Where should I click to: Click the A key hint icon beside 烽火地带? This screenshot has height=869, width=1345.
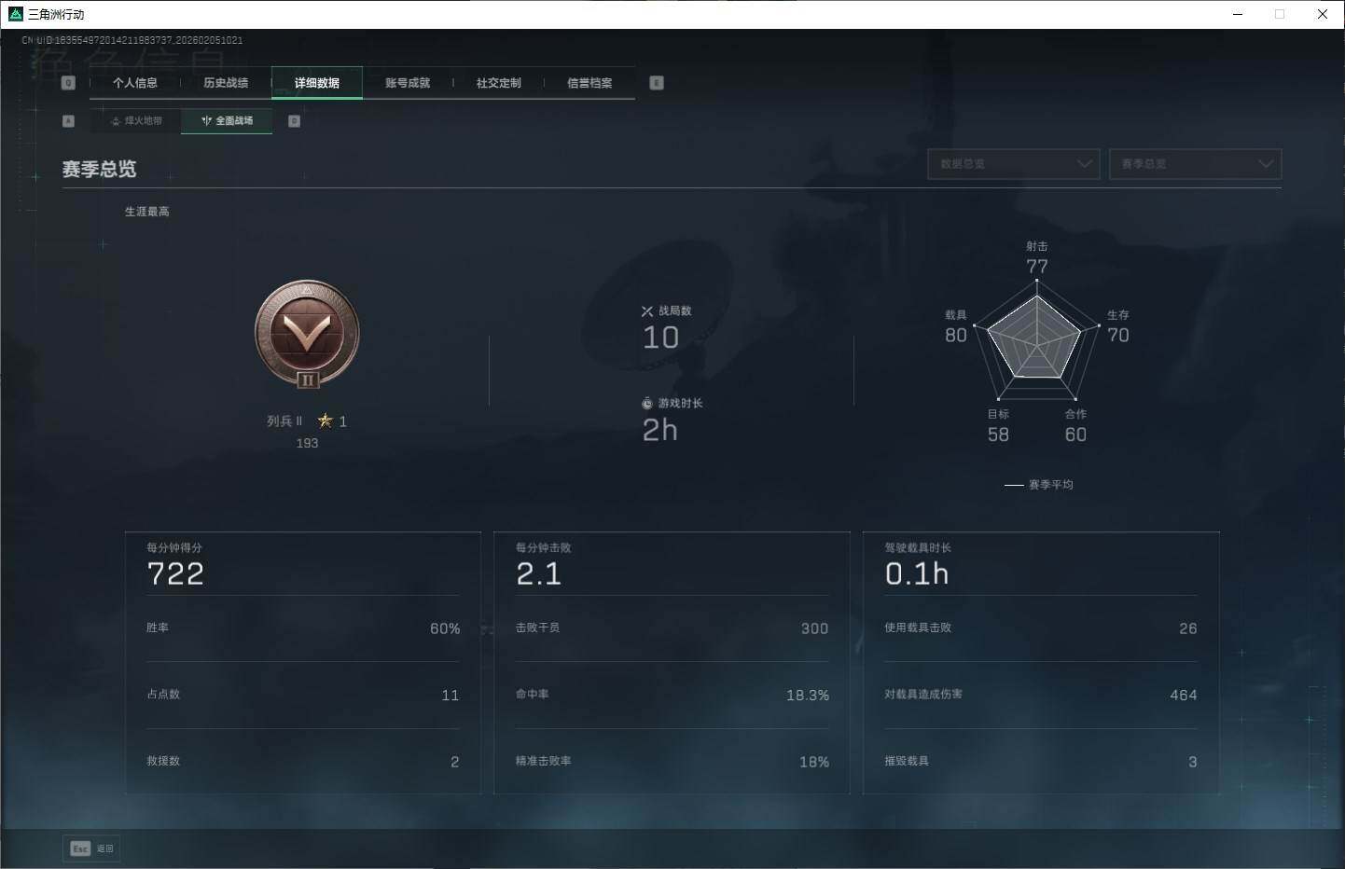tap(68, 121)
